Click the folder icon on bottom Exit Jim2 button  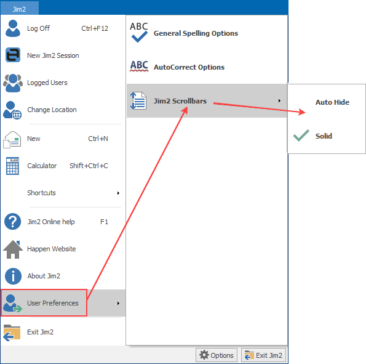(x=249, y=355)
